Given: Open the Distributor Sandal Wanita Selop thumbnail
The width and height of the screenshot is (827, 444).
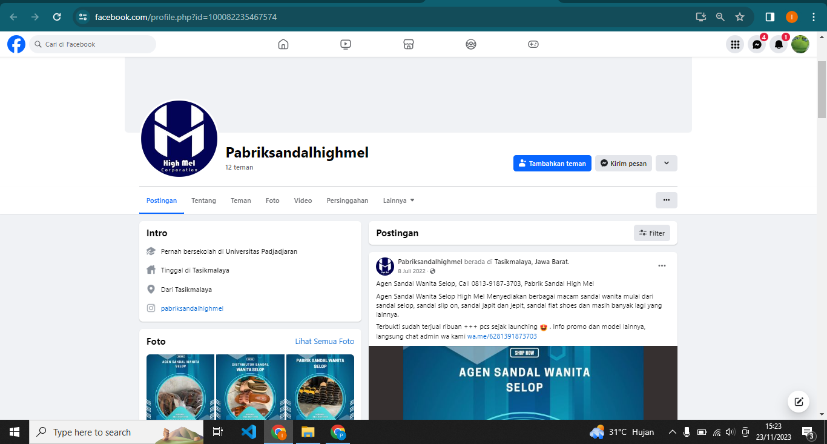Looking at the screenshot, I should click(250, 387).
